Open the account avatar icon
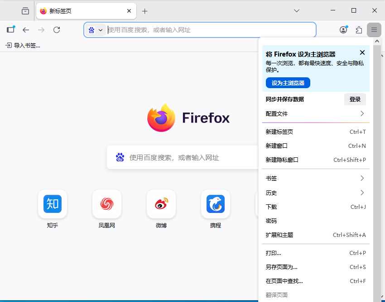Screen dimensions: 385x302 pos(343,30)
